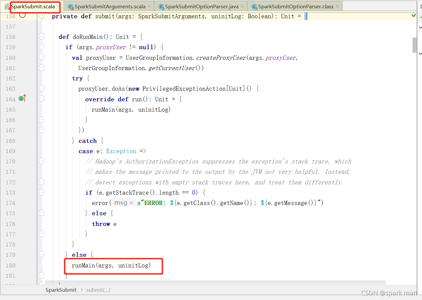Click SparkSubmitArguments type on line 156
This screenshot has width=422, height=300.
tap(171, 16)
